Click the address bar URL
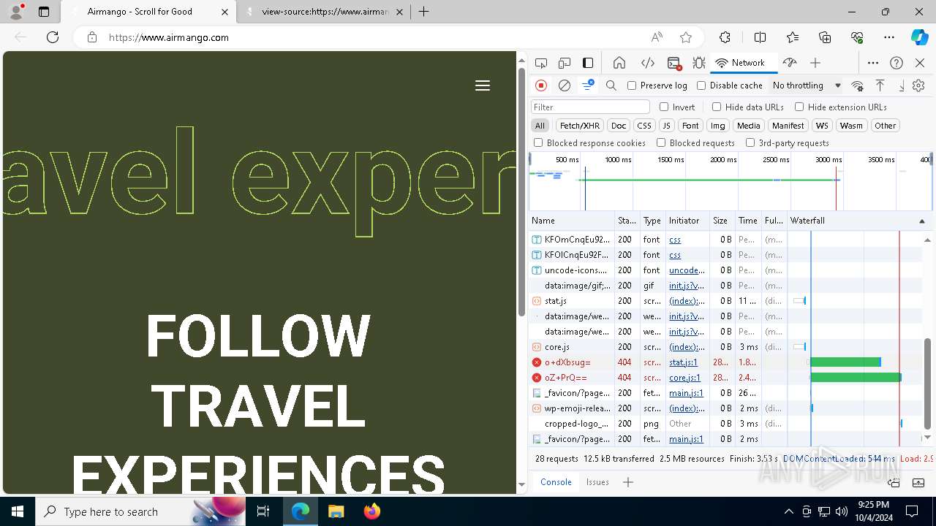936x526 pixels. [169, 37]
